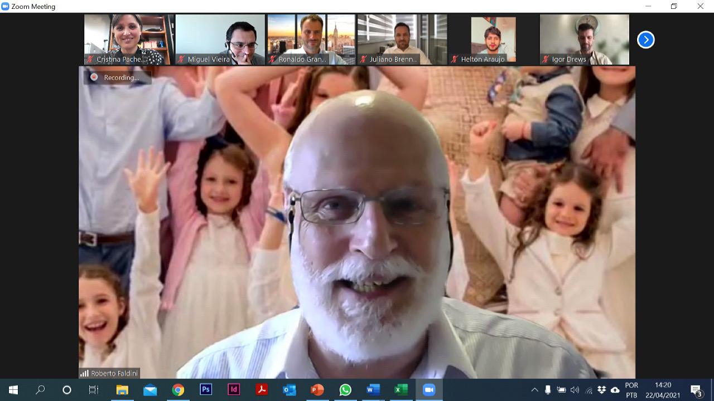The height and width of the screenshot is (401, 714).
Task: Open Adobe InDesign from the taskbar
Action: point(234,390)
